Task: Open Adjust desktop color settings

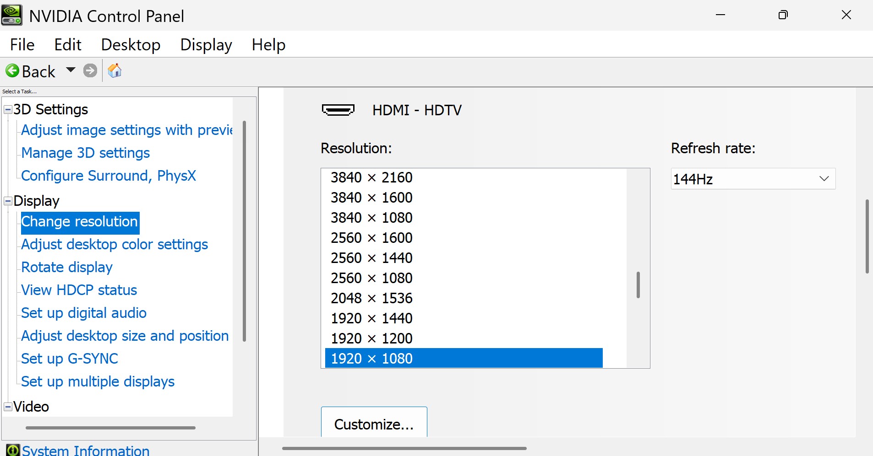Action: pos(115,245)
